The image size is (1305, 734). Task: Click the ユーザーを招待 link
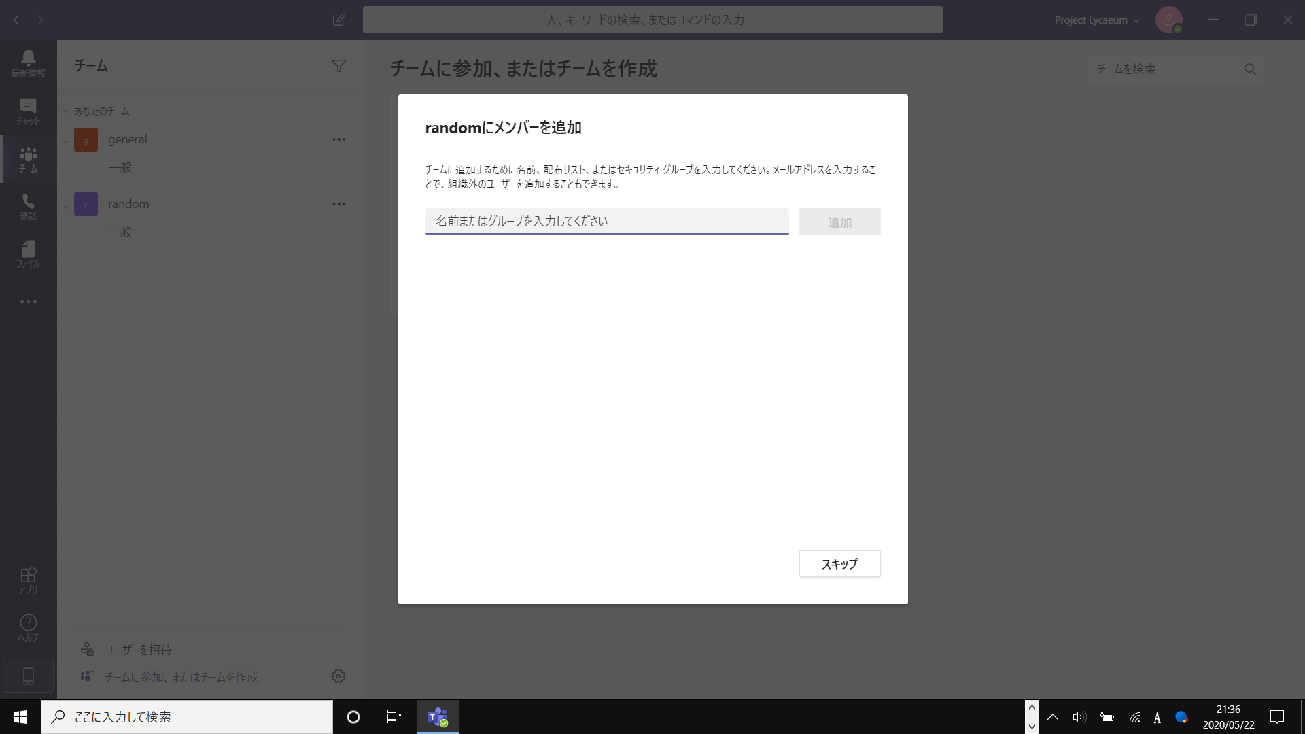tap(137, 650)
